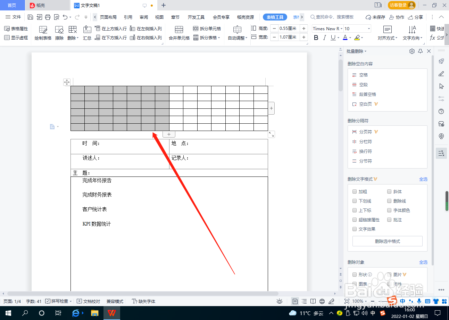Click the table move handle icon
The width and height of the screenshot is (449, 320).
point(67,82)
